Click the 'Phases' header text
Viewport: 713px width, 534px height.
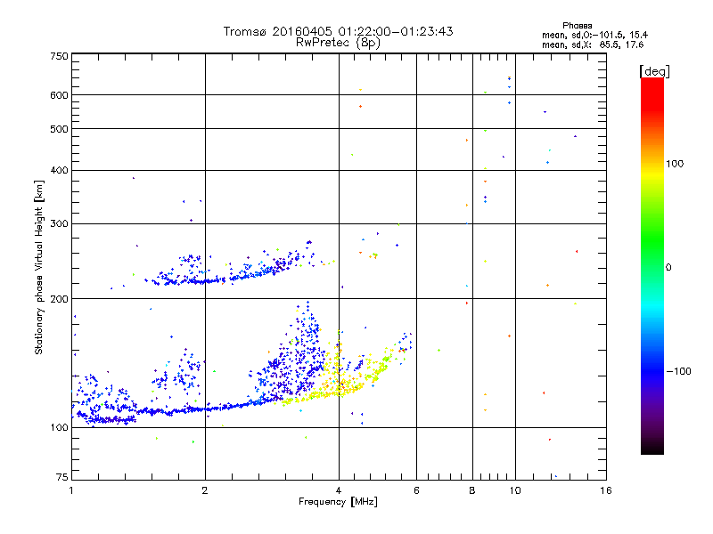[x=577, y=26]
